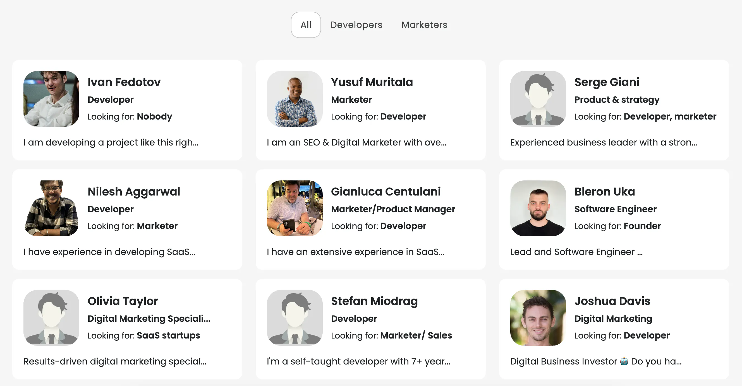Open the Serge Giani name heading
Viewport: 742px width, 386px height.
(607, 82)
